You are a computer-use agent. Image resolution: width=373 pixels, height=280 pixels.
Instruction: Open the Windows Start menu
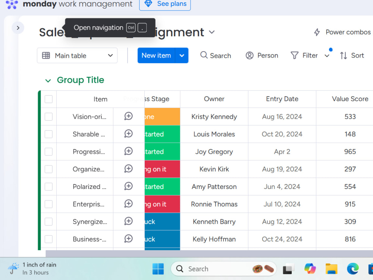158,269
